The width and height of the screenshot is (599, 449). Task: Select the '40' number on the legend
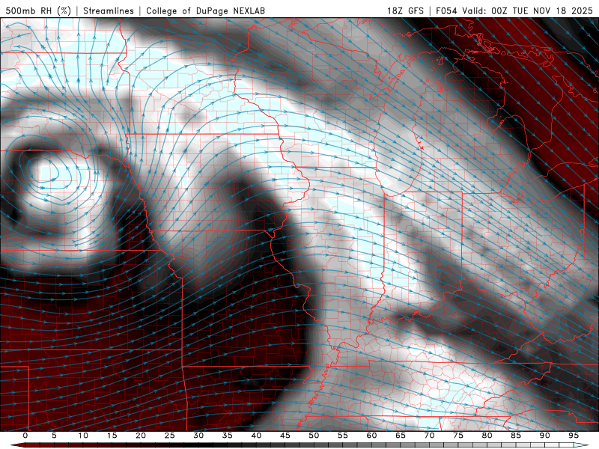tap(256, 436)
